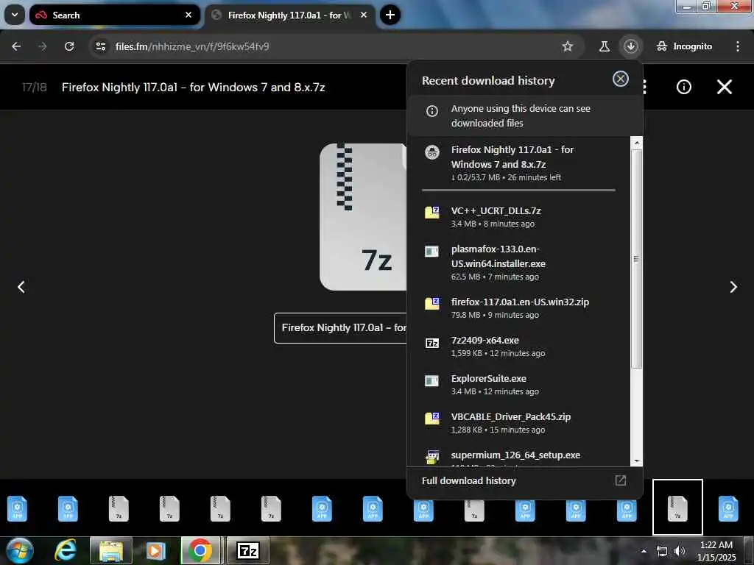Click zip icon beside VBCABLE_Driver_Pack45
The width and height of the screenshot is (754, 565).
click(x=432, y=419)
